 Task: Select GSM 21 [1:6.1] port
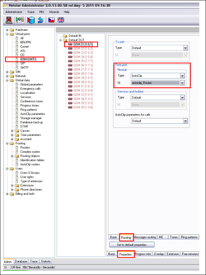pos(83,44)
